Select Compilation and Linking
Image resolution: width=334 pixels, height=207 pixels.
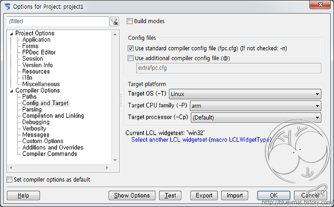tap(53, 116)
